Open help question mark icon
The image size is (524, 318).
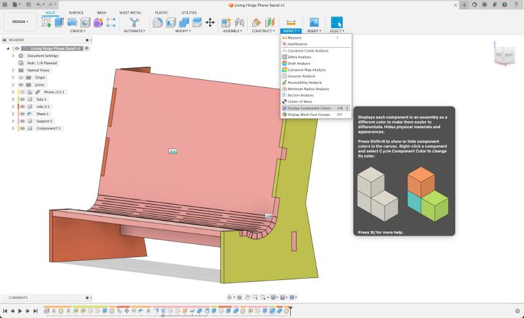click(x=504, y=5)
